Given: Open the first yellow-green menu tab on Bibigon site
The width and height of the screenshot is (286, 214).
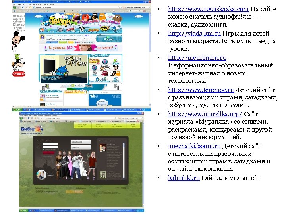Looking at the screenshot, I should pos(83,126).
